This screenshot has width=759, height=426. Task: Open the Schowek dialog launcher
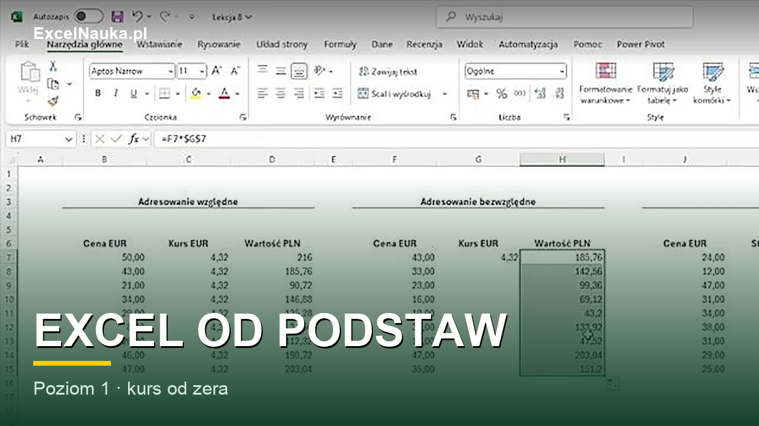(x=78, y=117)
